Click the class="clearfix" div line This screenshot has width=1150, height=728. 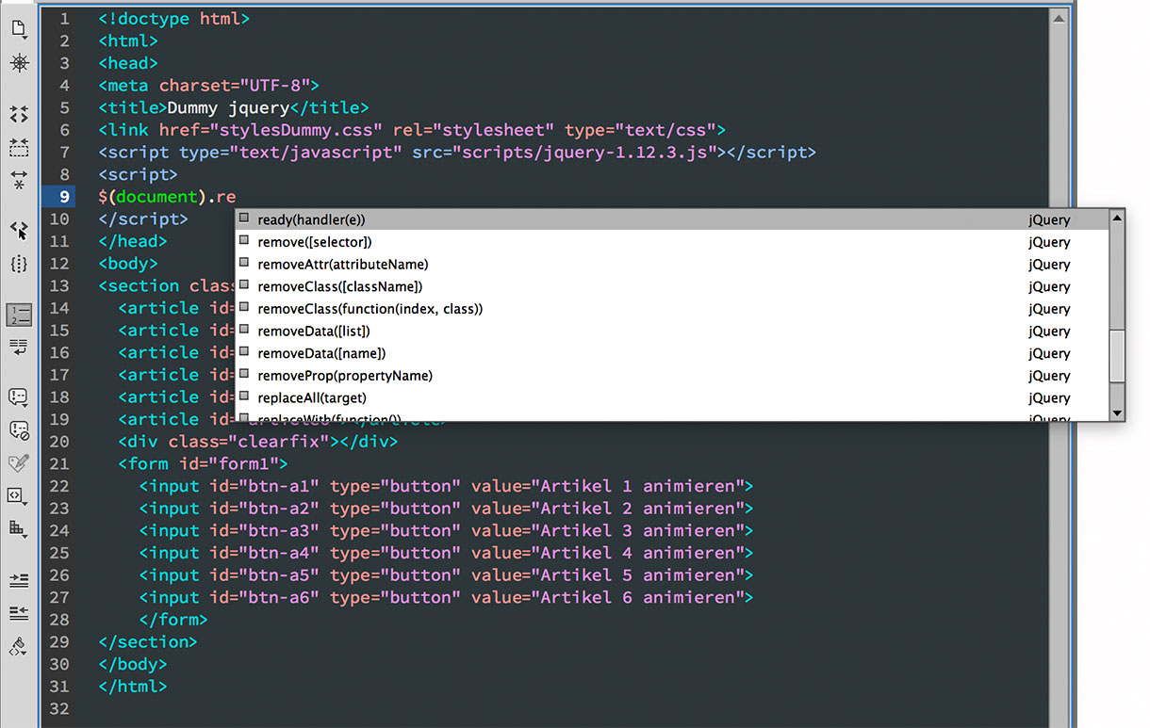pos(258,442)
